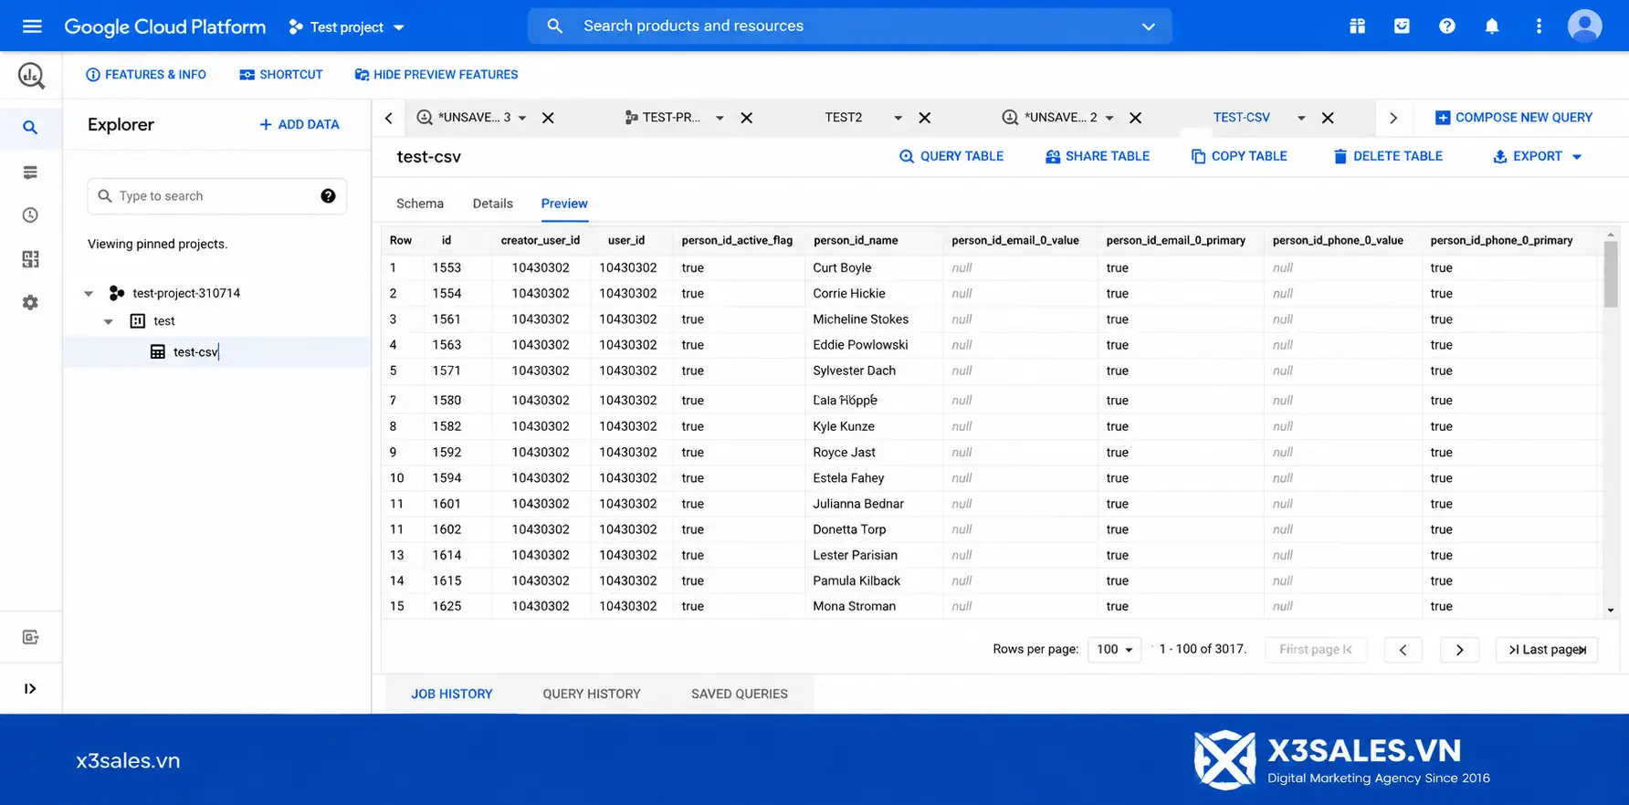Image resolution: width=1629 pixels, height=805 pixels.
Task: Click the preview table vertical scrollbar
Action: point(1611,274)
